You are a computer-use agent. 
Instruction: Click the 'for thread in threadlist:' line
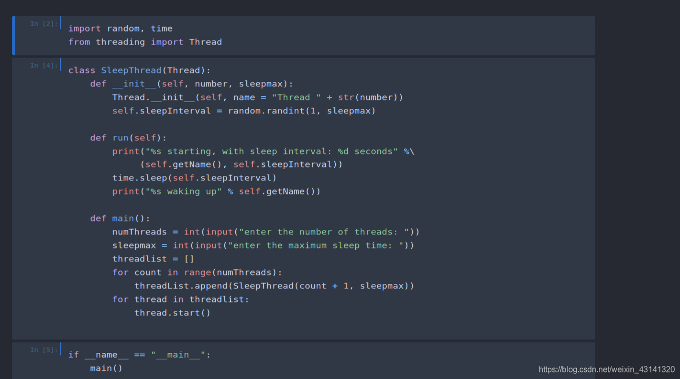click(x=181, y=299)
